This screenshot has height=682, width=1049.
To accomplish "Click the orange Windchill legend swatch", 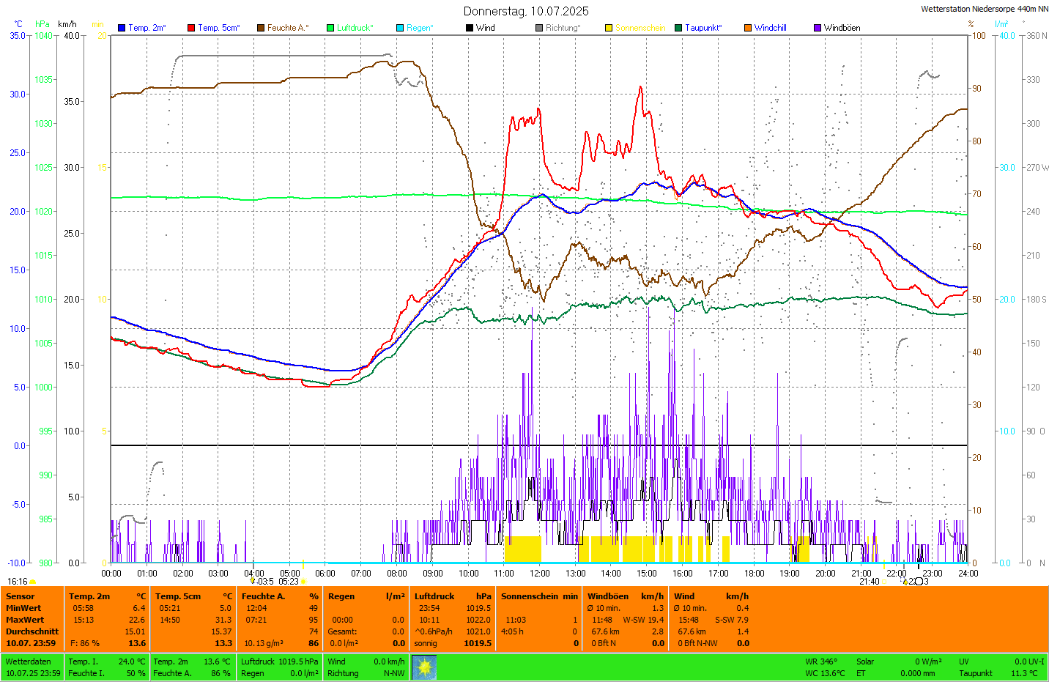I will [748, 28].
